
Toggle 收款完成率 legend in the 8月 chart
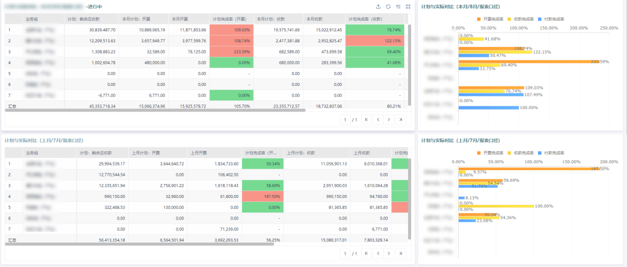coord(521,19)
